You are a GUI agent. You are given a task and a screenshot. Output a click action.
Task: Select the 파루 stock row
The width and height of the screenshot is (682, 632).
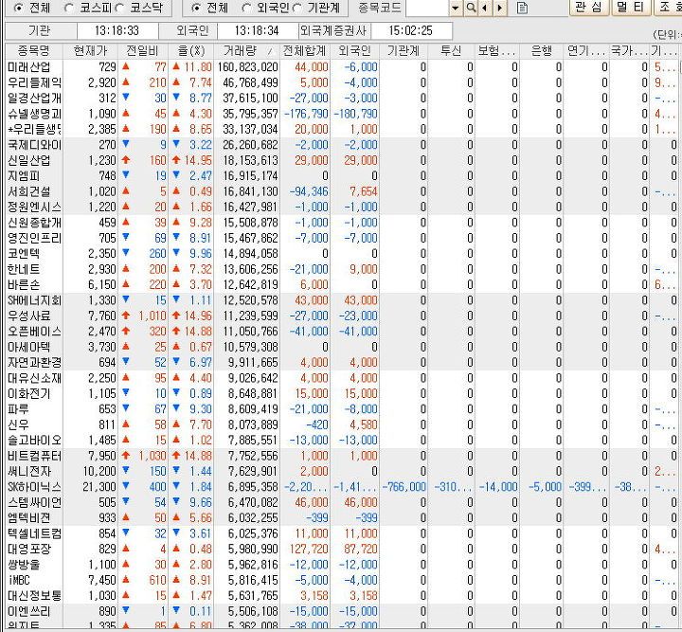[341, 409]
